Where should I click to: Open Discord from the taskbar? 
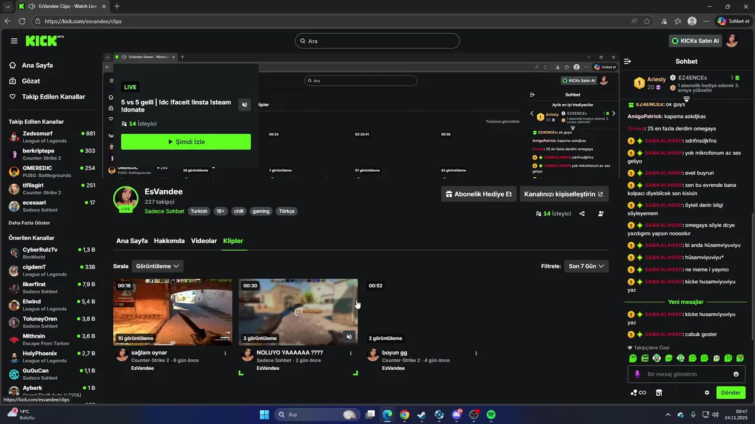click(x=457, y=415)
